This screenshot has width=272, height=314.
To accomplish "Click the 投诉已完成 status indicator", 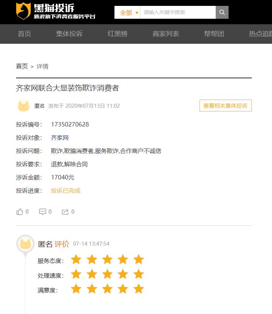I will (65, 191).
